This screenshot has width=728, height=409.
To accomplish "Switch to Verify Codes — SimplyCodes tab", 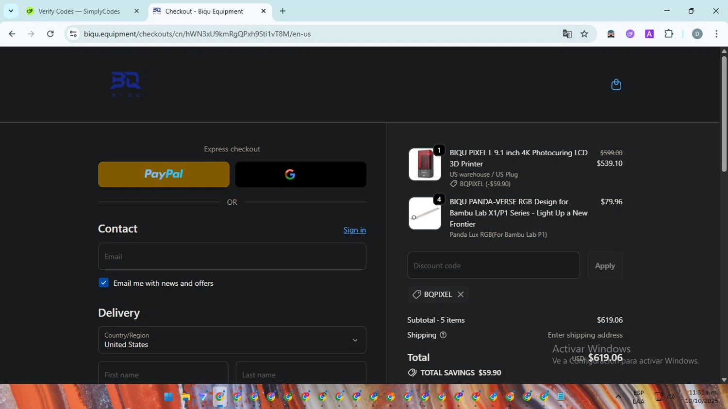I will point(79,11).
